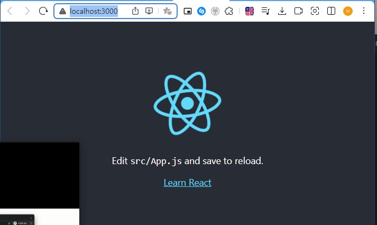
Task: Show browser downloads
Action: point(282,11)
